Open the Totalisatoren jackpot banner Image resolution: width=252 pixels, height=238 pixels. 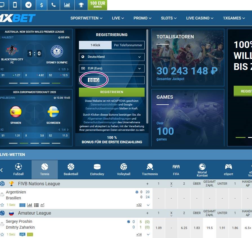[188, 58]
